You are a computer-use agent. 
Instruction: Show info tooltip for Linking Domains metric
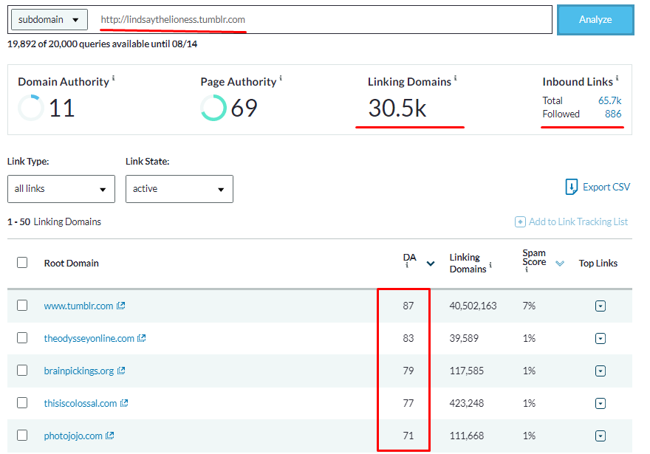(x=455, y=78)
